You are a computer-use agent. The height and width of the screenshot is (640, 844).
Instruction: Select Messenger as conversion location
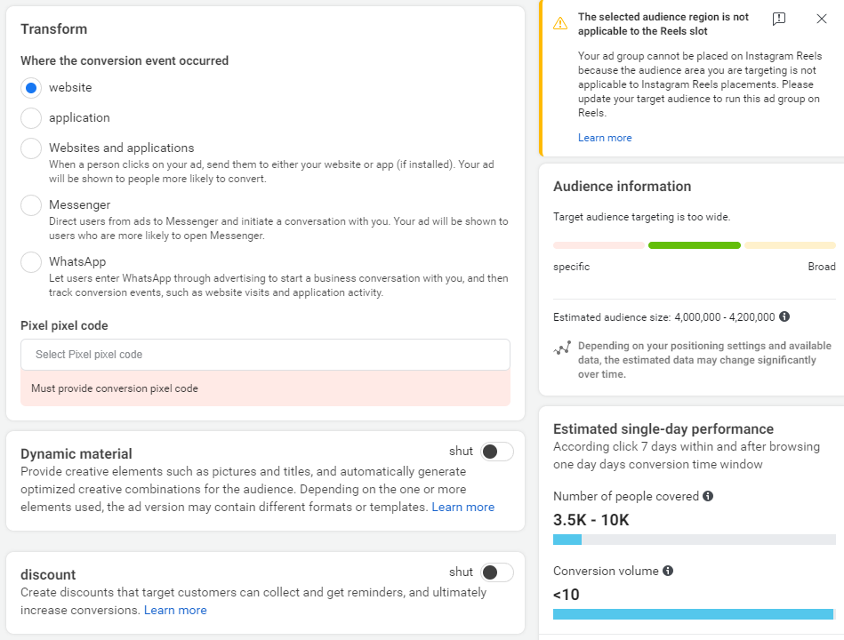tap(31, 205)
